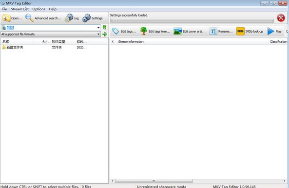Minimize the MKV Tag Editor window

tap(265, 3)
